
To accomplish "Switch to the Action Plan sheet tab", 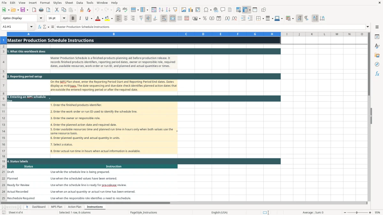I will (75, 207).
